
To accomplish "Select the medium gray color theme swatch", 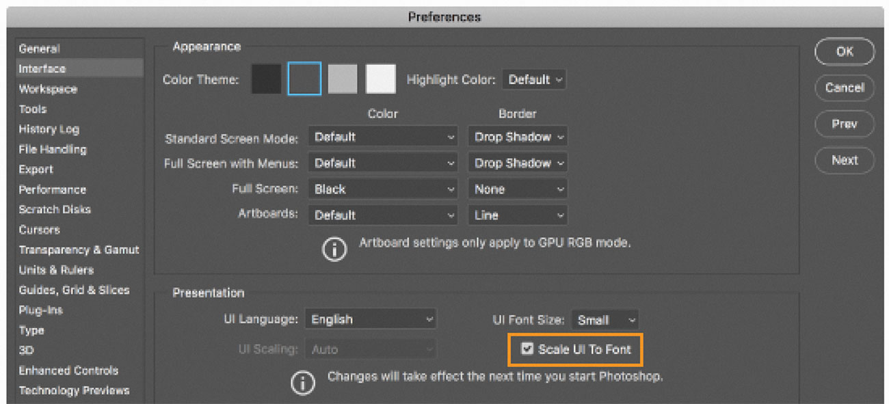I will (x=343, y=79).
